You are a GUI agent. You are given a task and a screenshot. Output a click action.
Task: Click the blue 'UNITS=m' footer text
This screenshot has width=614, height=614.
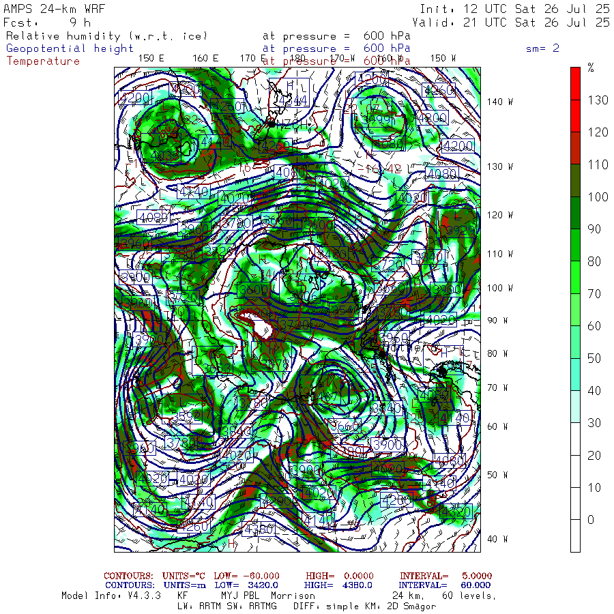coord(185,585)
